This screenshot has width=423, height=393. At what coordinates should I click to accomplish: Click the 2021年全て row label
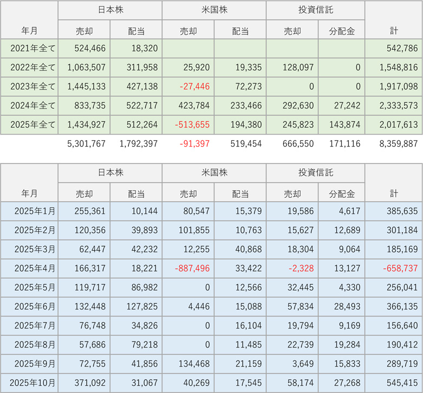coord(30,49)
